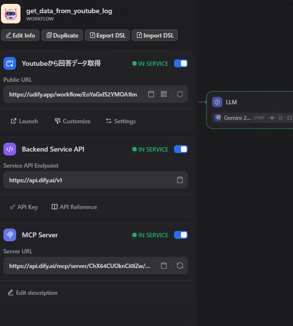Select the MCP server URL text

[x=79, y=266]
